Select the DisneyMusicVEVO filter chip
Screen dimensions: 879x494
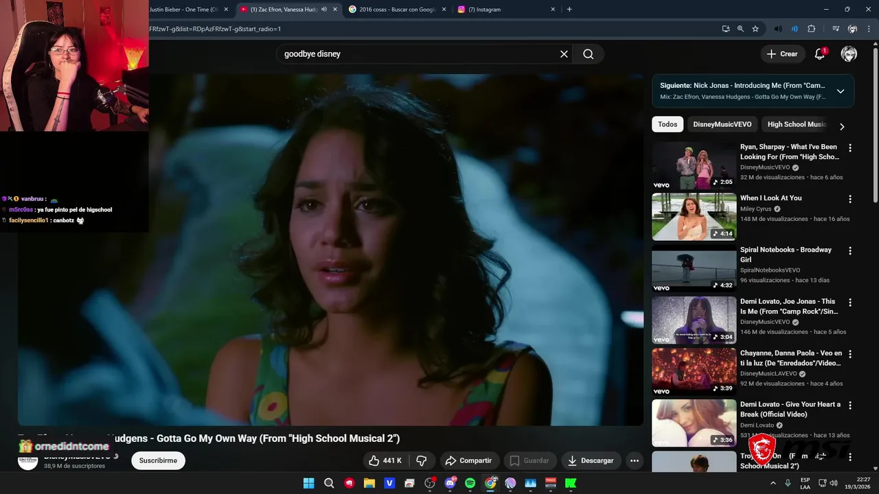(x=722, y=124)
